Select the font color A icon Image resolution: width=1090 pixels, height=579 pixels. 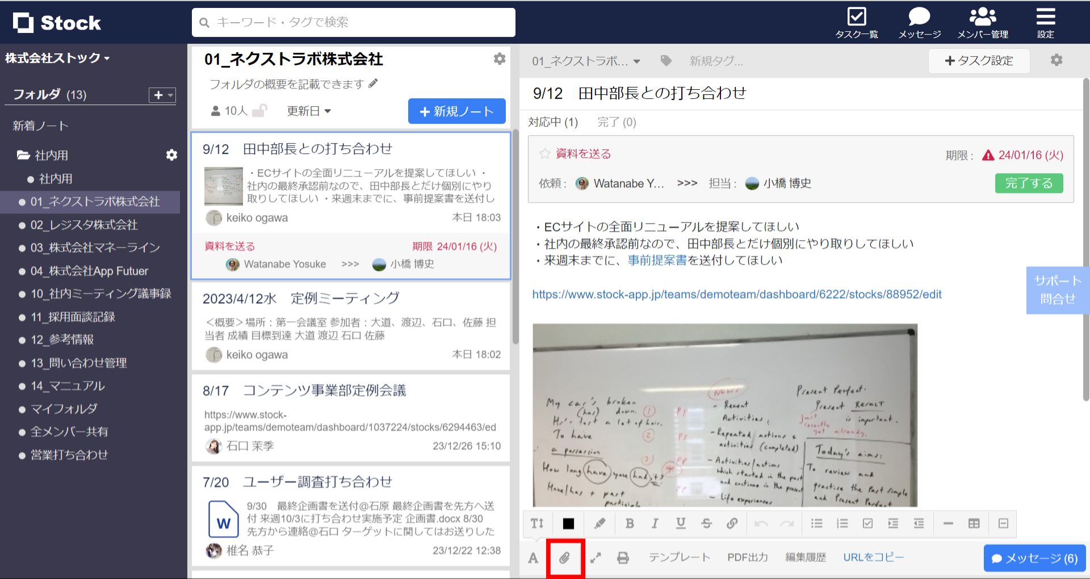click(x=533, y=557)
